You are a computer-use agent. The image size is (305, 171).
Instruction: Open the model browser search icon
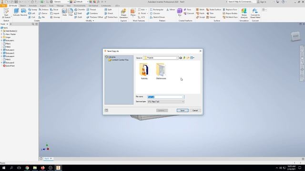click(33, 24)
